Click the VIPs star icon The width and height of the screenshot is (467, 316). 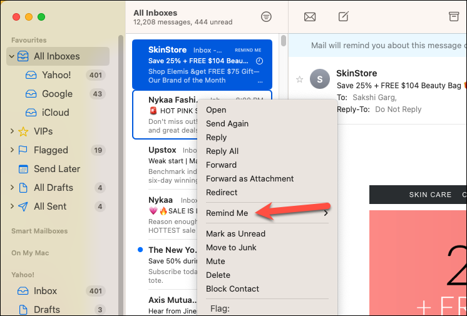coord(23,131)
